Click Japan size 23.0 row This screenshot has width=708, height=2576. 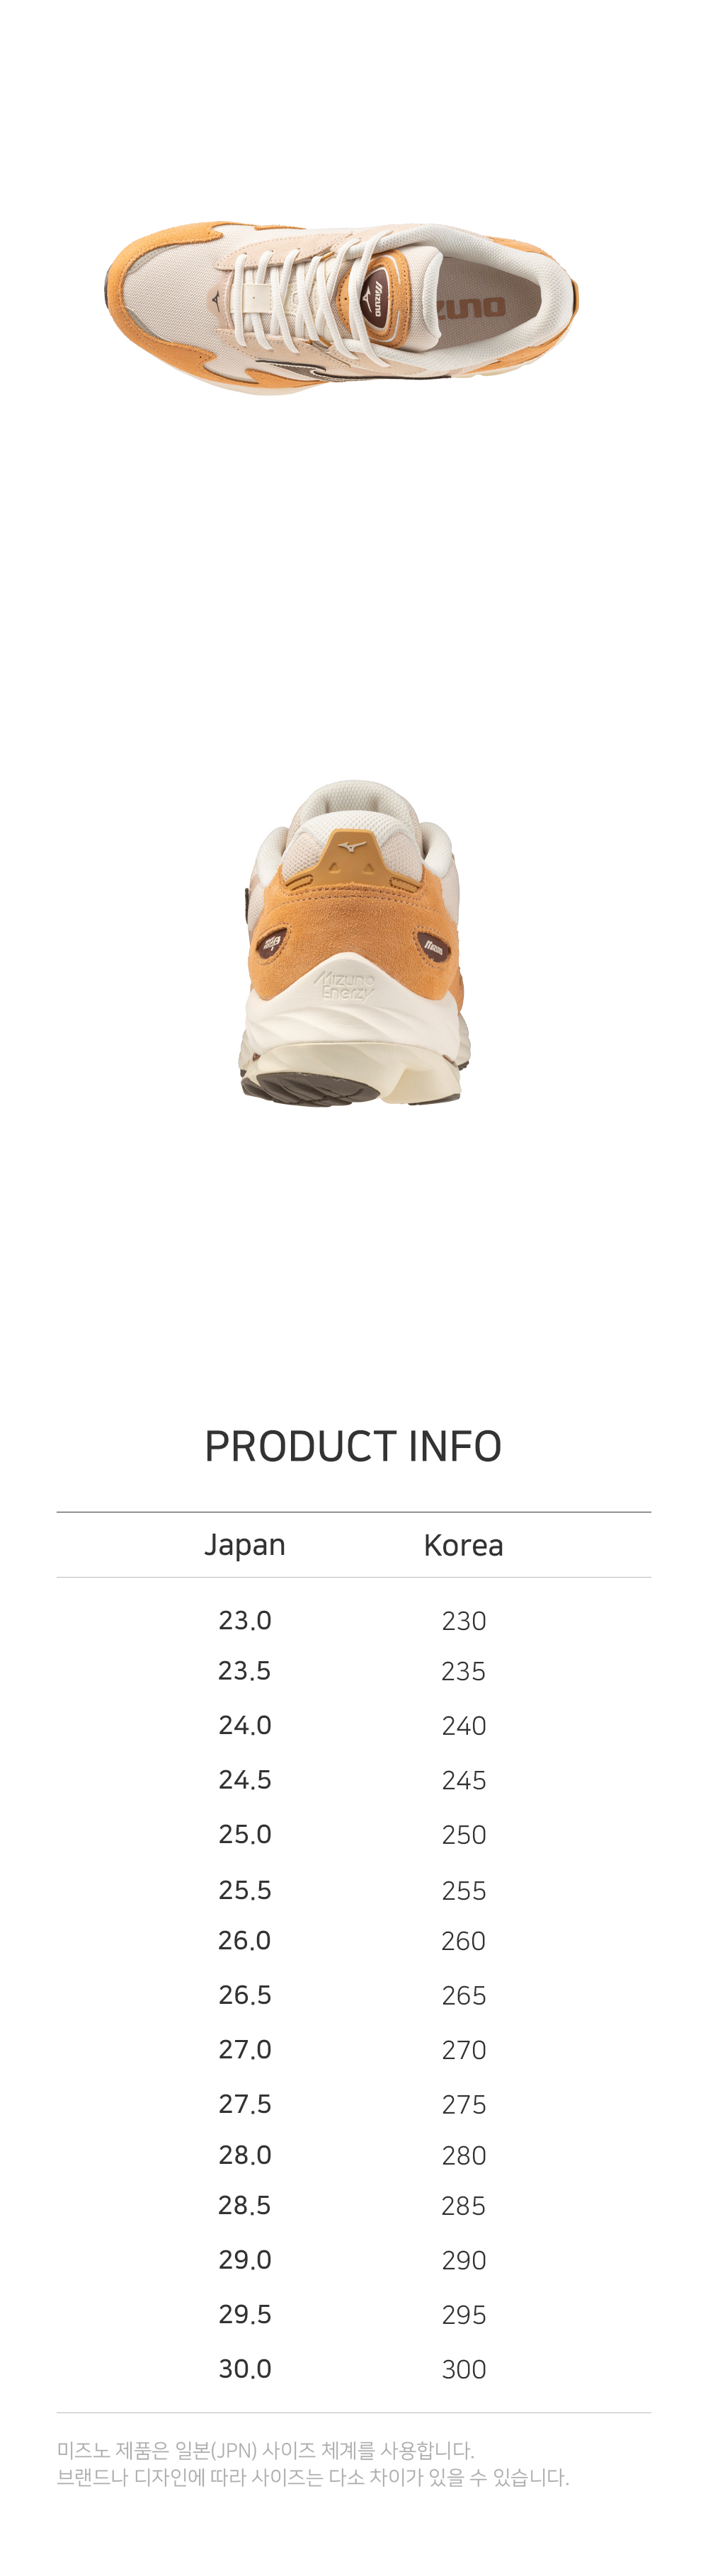[245, 1620]
